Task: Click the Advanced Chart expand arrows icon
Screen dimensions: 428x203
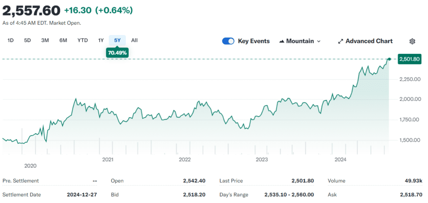Action: 340,41
